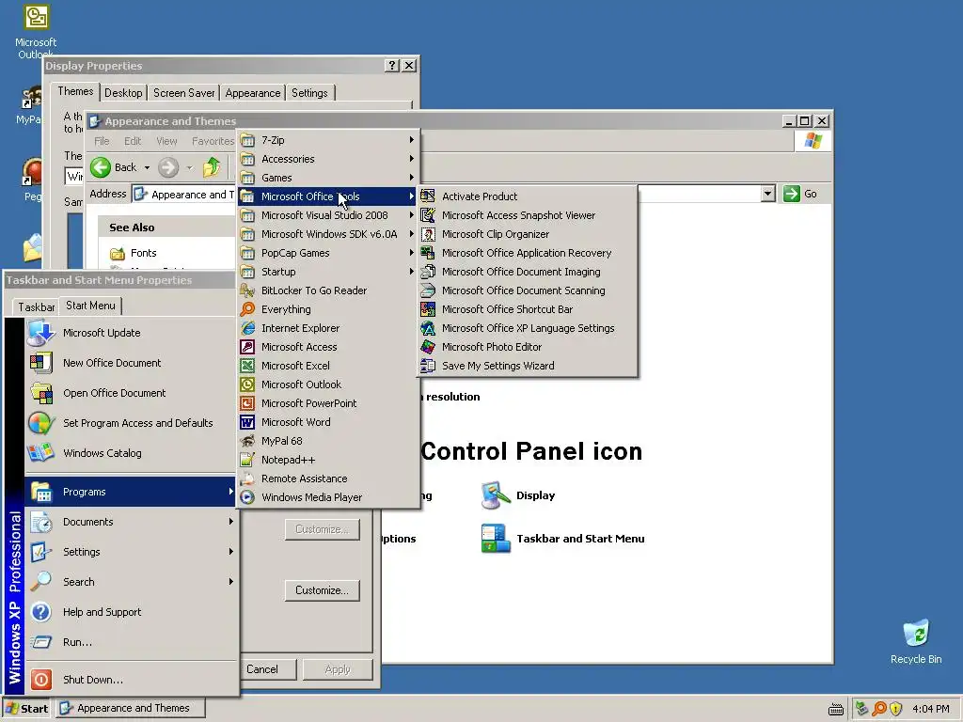Open Microsoft Outlook from Programs menu
Screen dimensions: 963x722
tap(328, 385)
